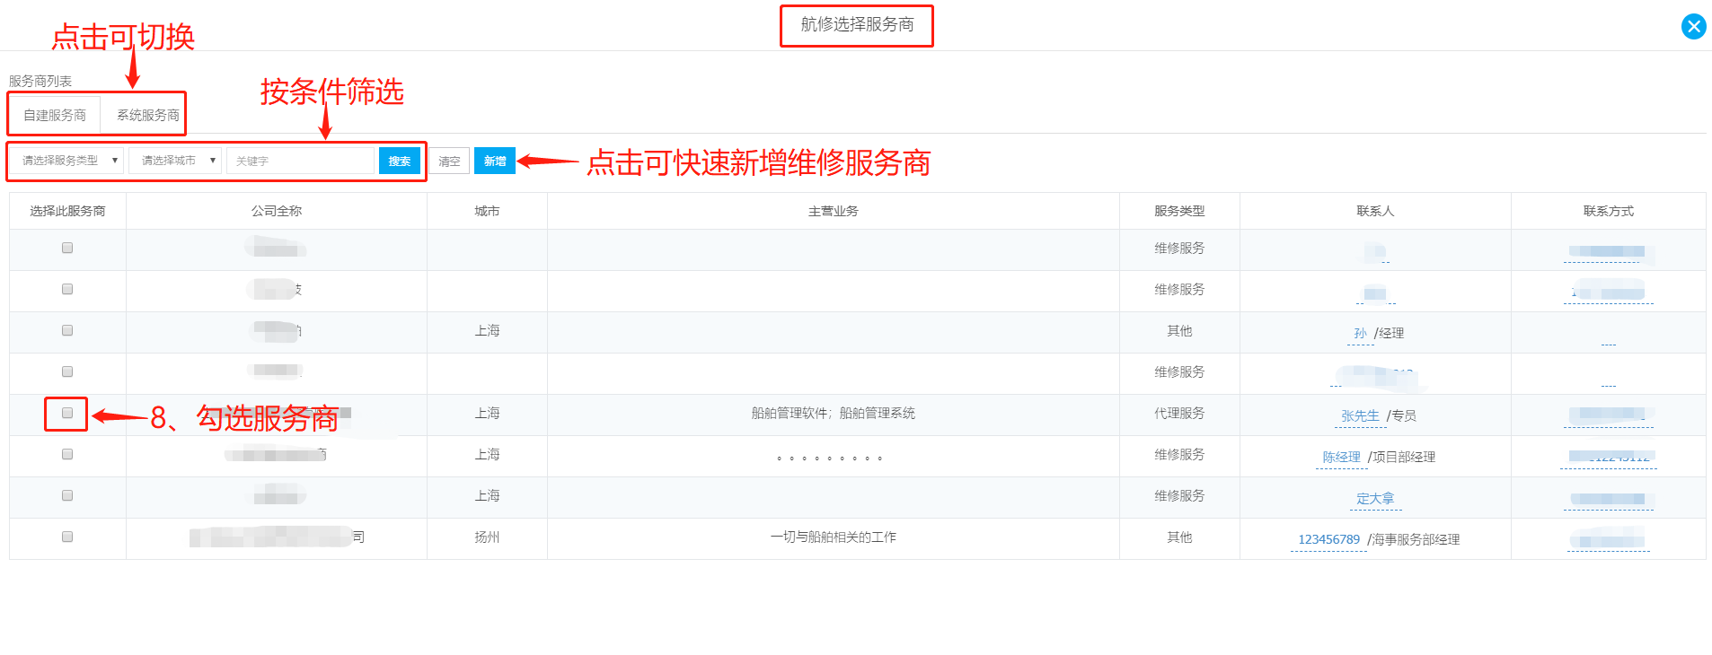Switch to the 系统服务商 tab

(148, 115)
